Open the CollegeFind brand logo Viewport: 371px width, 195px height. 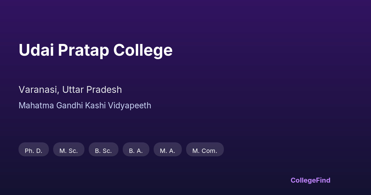(x=310, y=180)
